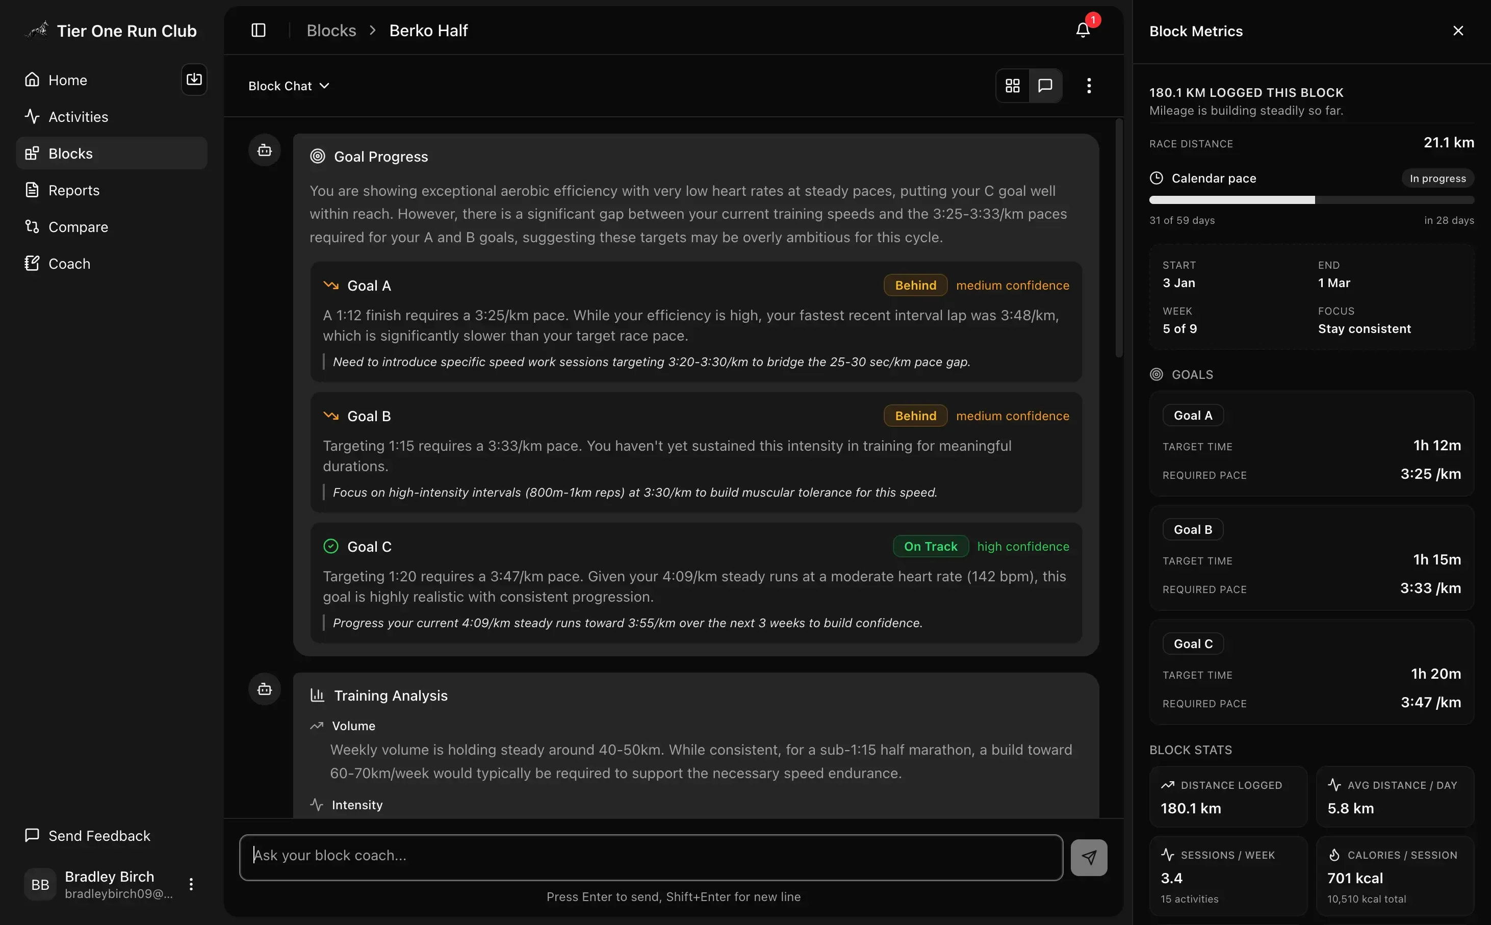Open the Block Chat dropdown

(289, 86)
